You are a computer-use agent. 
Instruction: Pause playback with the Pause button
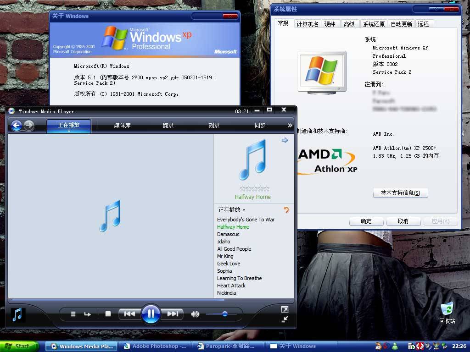point(151,314)
